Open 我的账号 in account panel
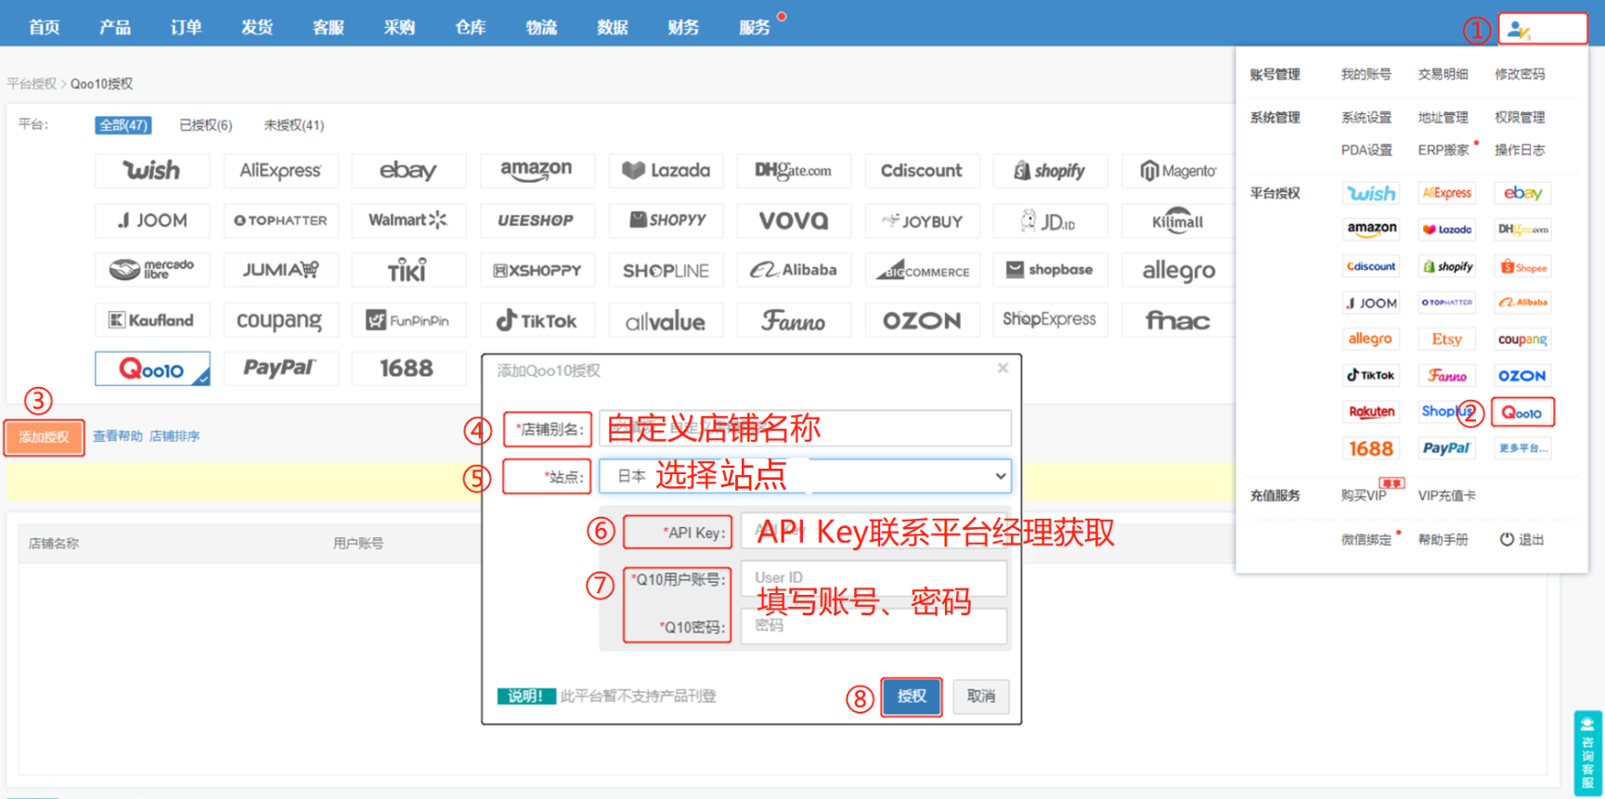 1366,74
